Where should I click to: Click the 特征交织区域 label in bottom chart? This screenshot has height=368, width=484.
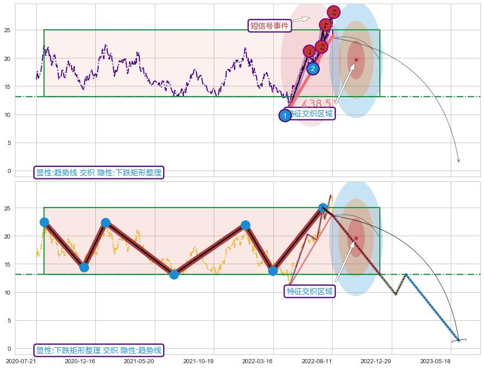coord(310,291)
